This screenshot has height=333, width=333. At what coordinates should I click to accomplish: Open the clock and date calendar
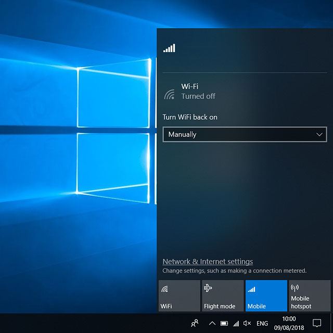289,323
